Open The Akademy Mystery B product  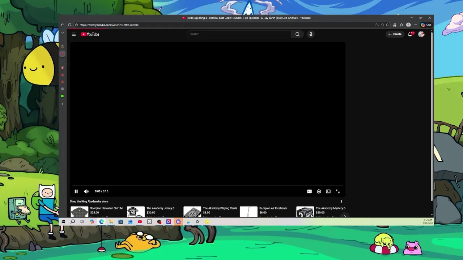[x=330, y=208]
